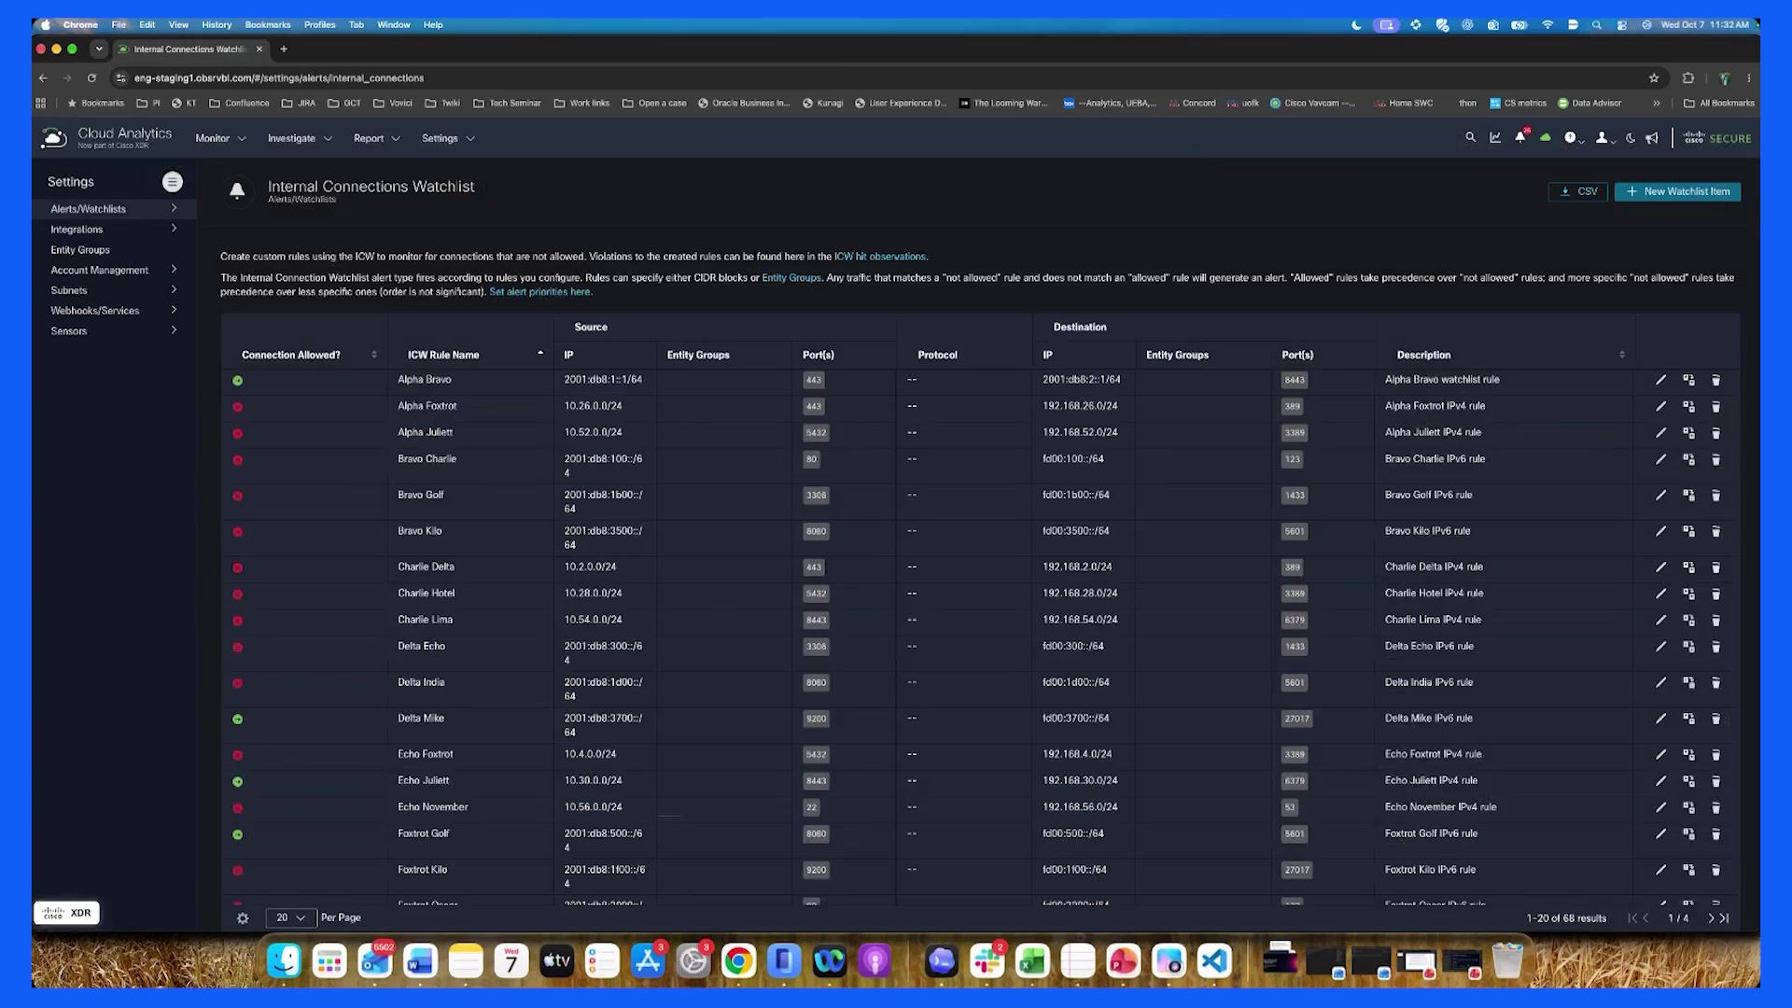This screenshot has height=1008, width=1792.
Task: Edit the Bravo Charlie rule with the pencil icon
Action: (1660, 459)
